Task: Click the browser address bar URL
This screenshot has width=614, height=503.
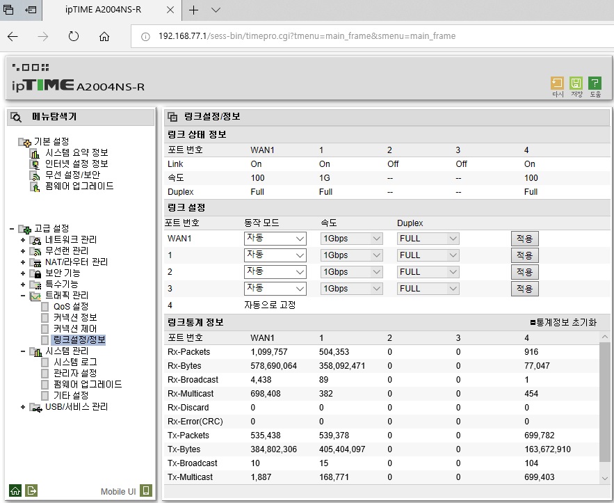Action: click(307, 36)
